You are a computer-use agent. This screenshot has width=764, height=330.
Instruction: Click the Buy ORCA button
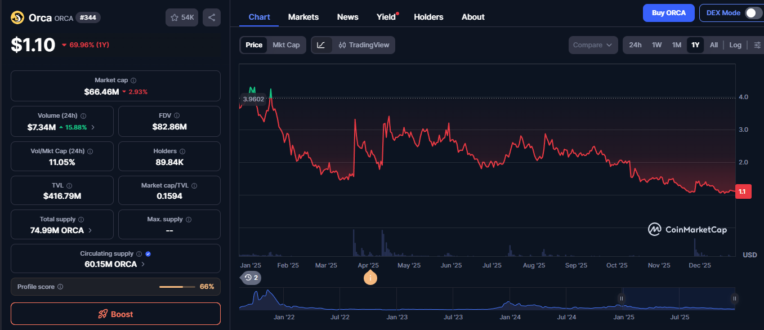point(668,12)
